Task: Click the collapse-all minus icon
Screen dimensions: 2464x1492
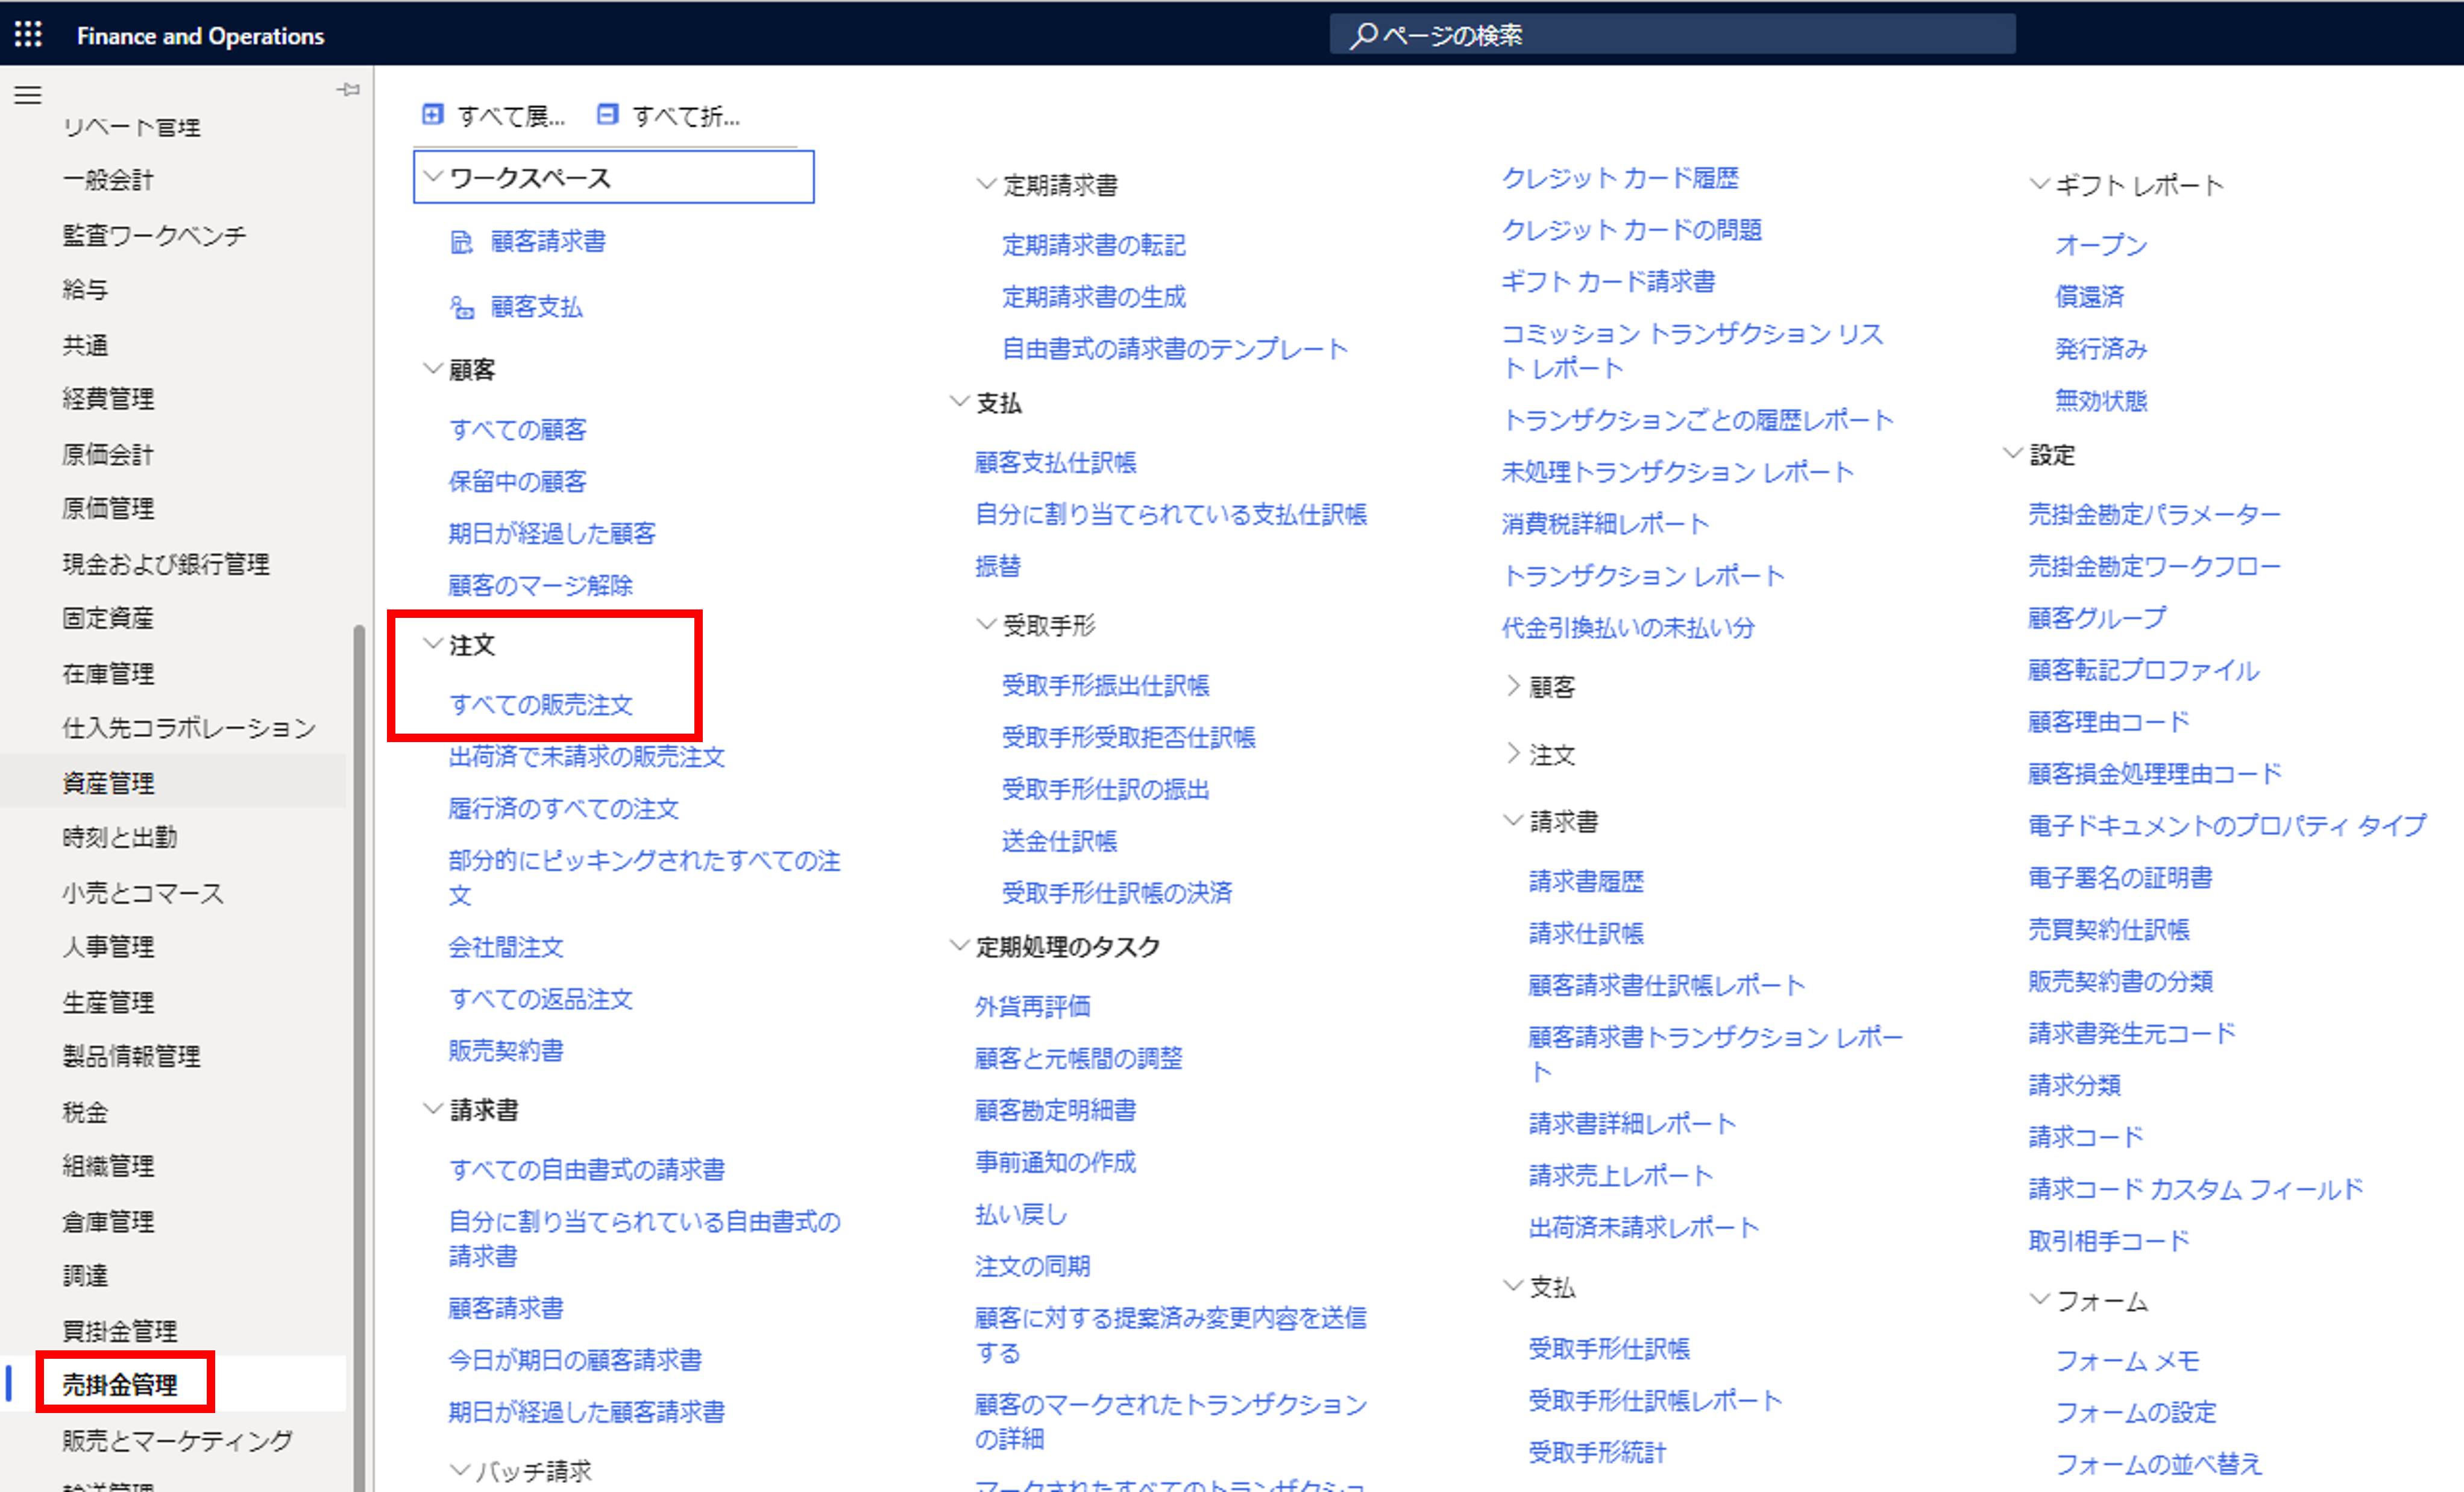Action: pos(607,114)
